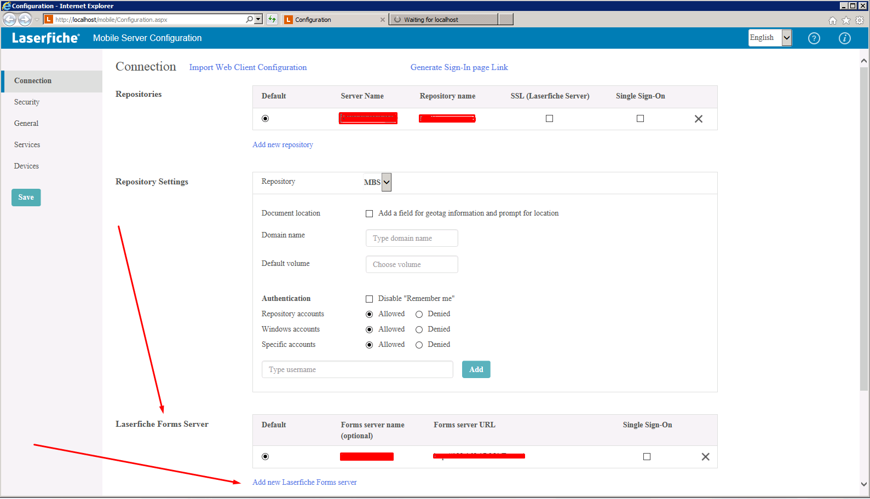Click the Type username field
Viewport: 870px width, 499px height.
pyautogui.click(x=358, y=370)
